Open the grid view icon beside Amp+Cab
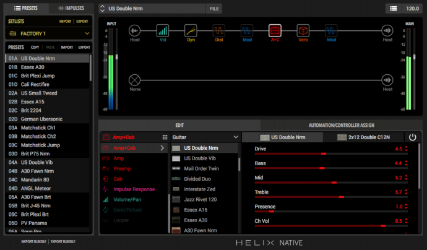 click(x=165, y=137)
